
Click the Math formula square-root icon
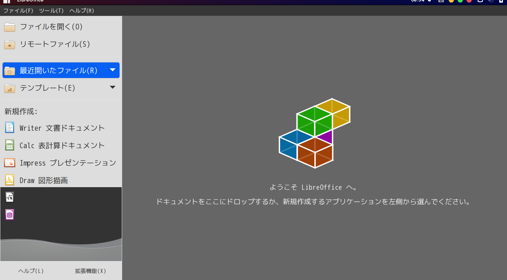point(10,197)
